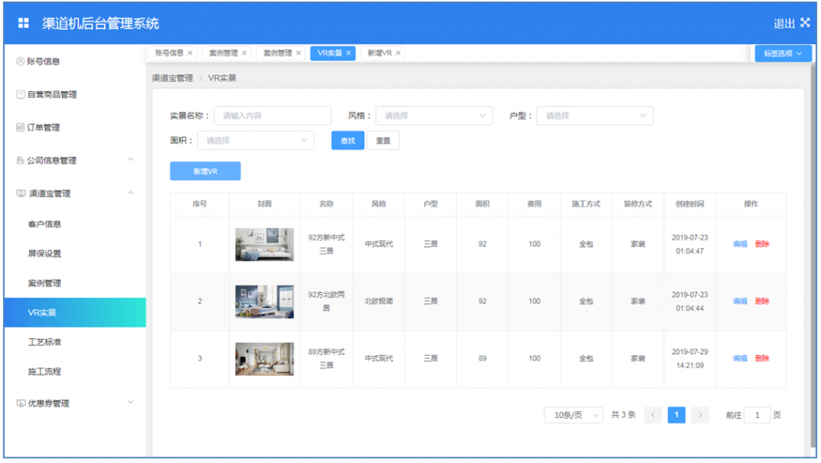Open the 10条/页 page size dropdown
The image size is (821, 463).
coord(573,415)
